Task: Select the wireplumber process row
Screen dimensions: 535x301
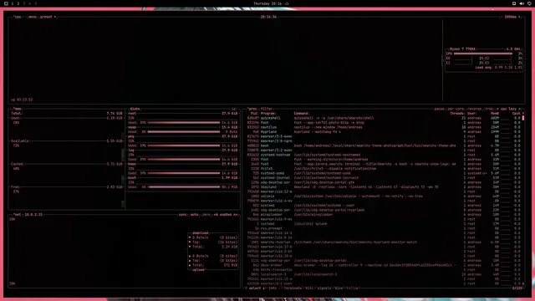Action: 385,215
